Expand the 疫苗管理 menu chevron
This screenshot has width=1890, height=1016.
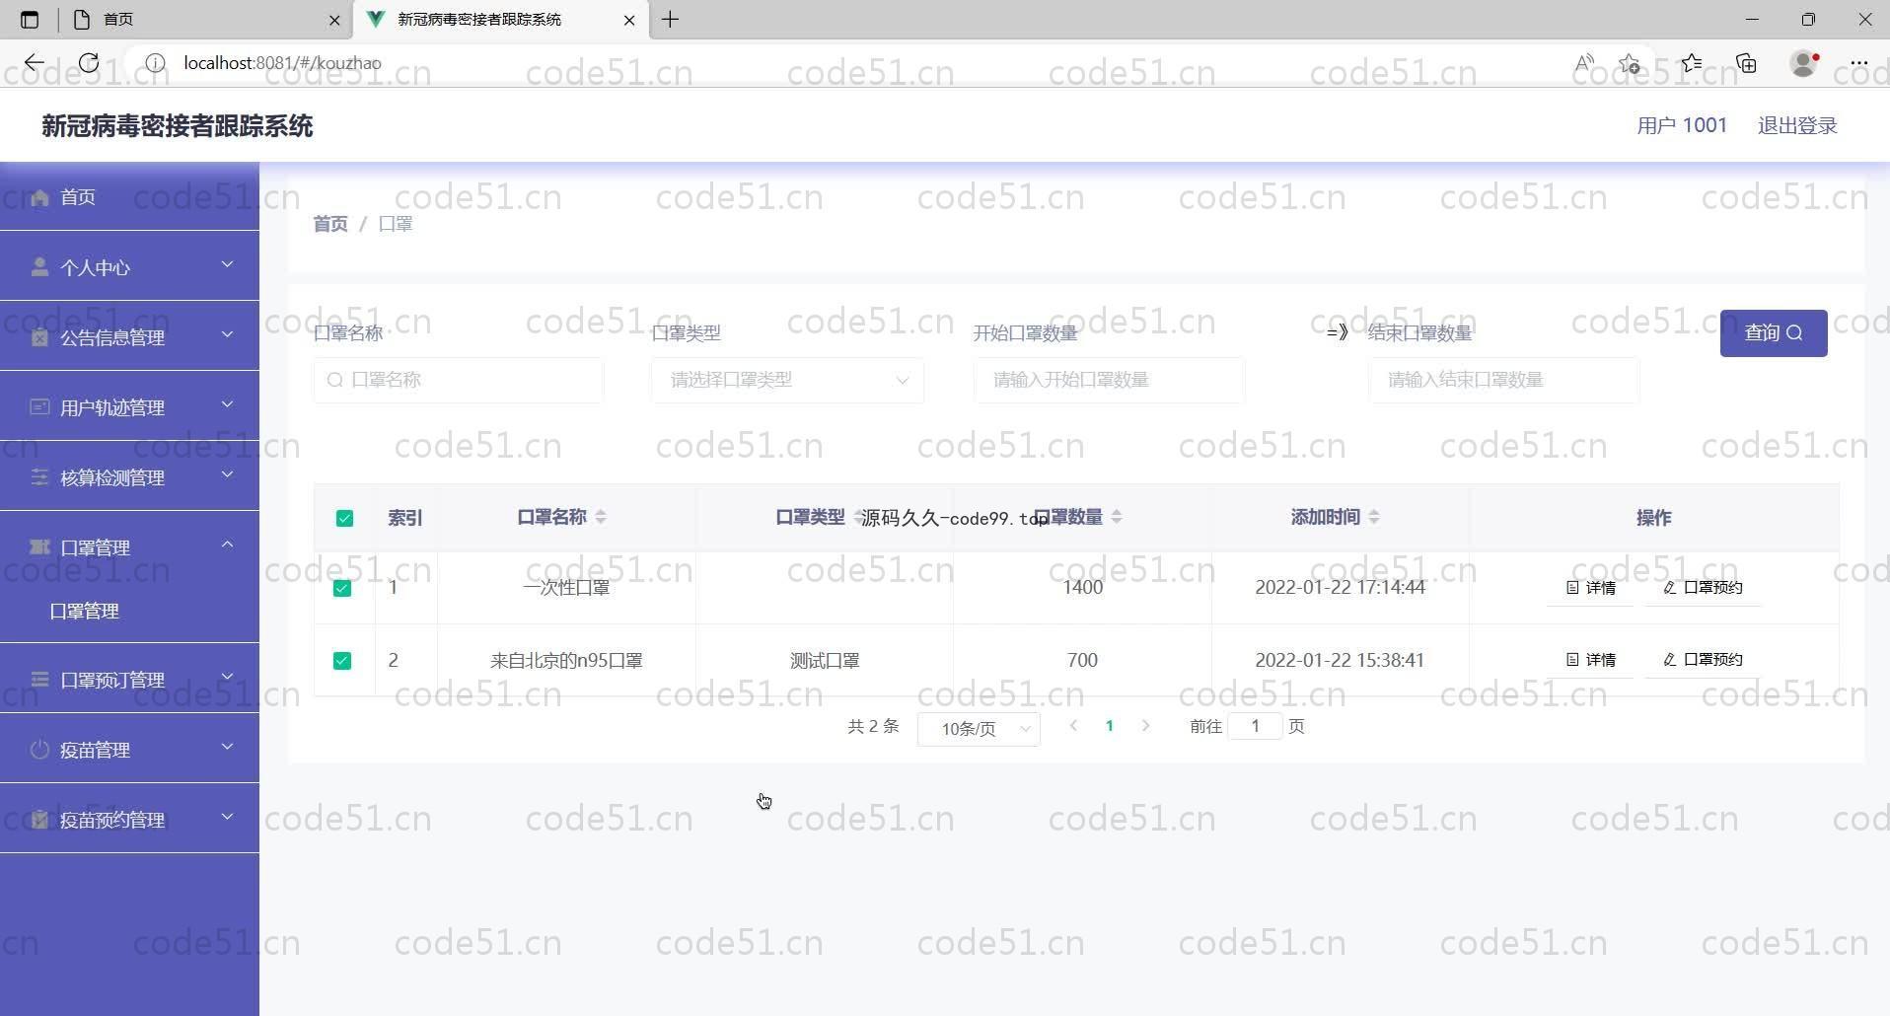pyautogui.click(x=228, y=747)
